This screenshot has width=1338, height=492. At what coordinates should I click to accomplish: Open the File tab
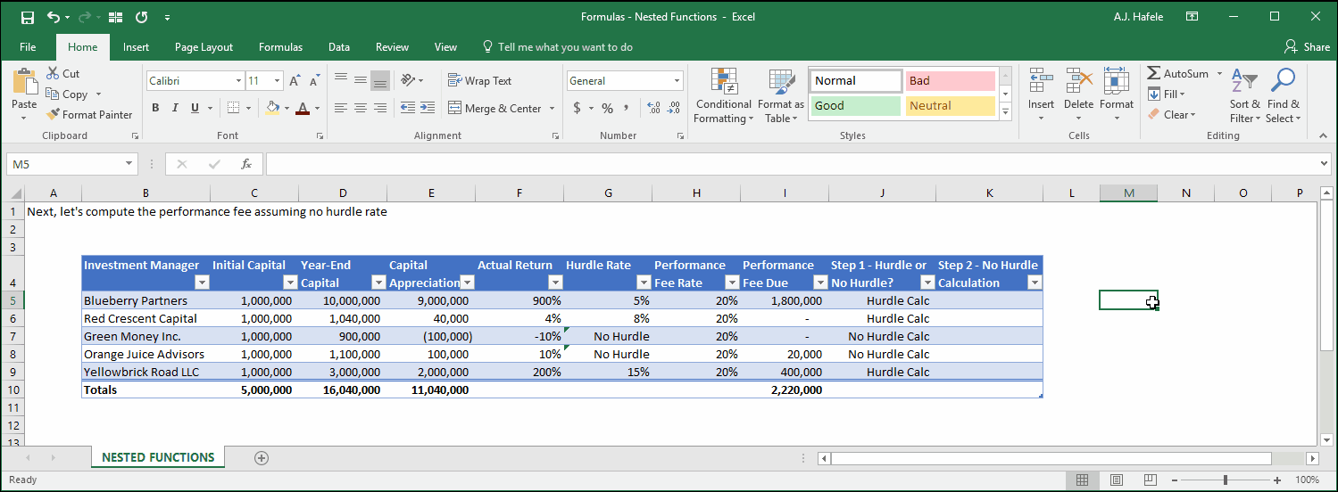point(28,47)
